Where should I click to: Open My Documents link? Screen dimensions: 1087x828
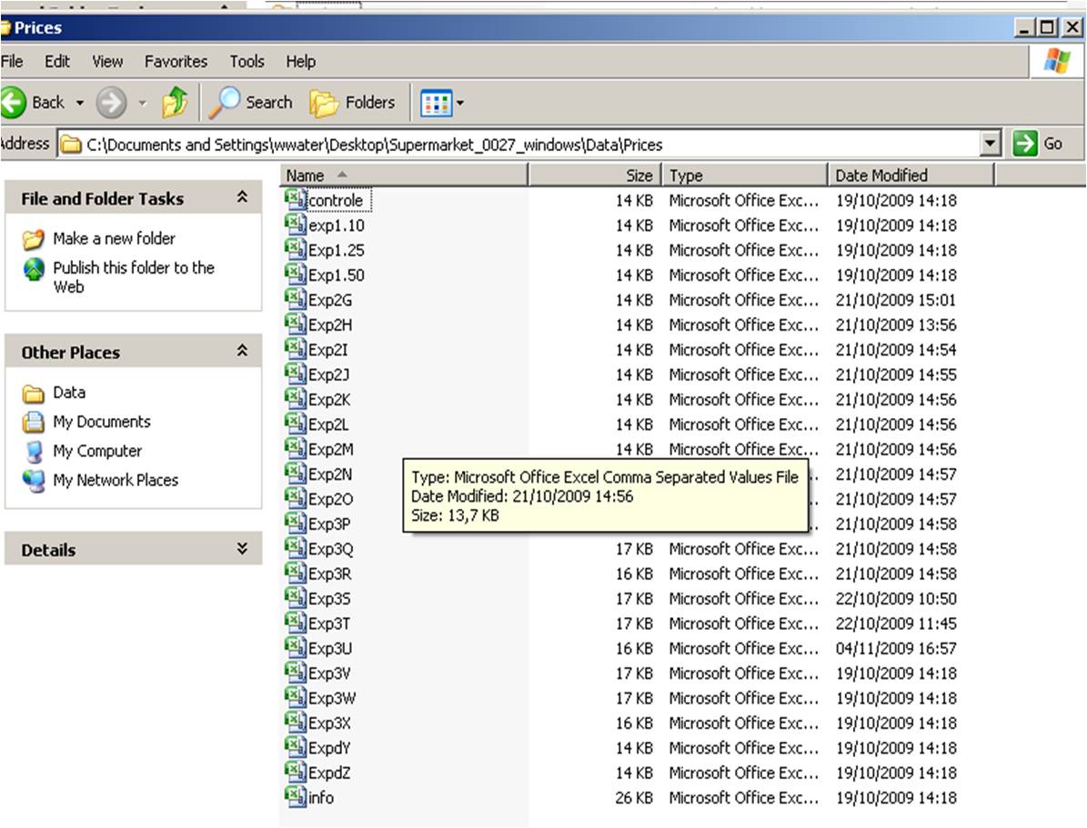pyautogui.click(x=102, y=422)
